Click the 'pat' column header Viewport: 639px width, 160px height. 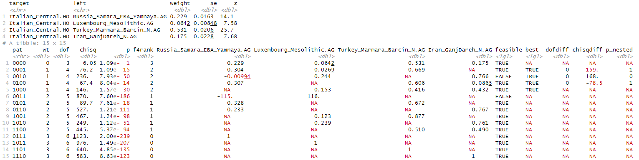pyautogui.click(x=17, y=49)
